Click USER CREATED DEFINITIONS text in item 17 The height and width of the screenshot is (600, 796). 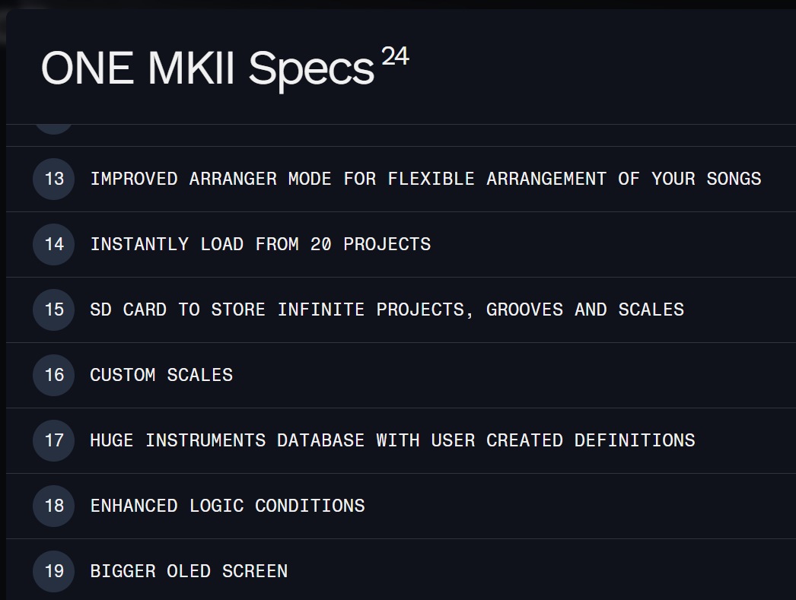(563, 440)
